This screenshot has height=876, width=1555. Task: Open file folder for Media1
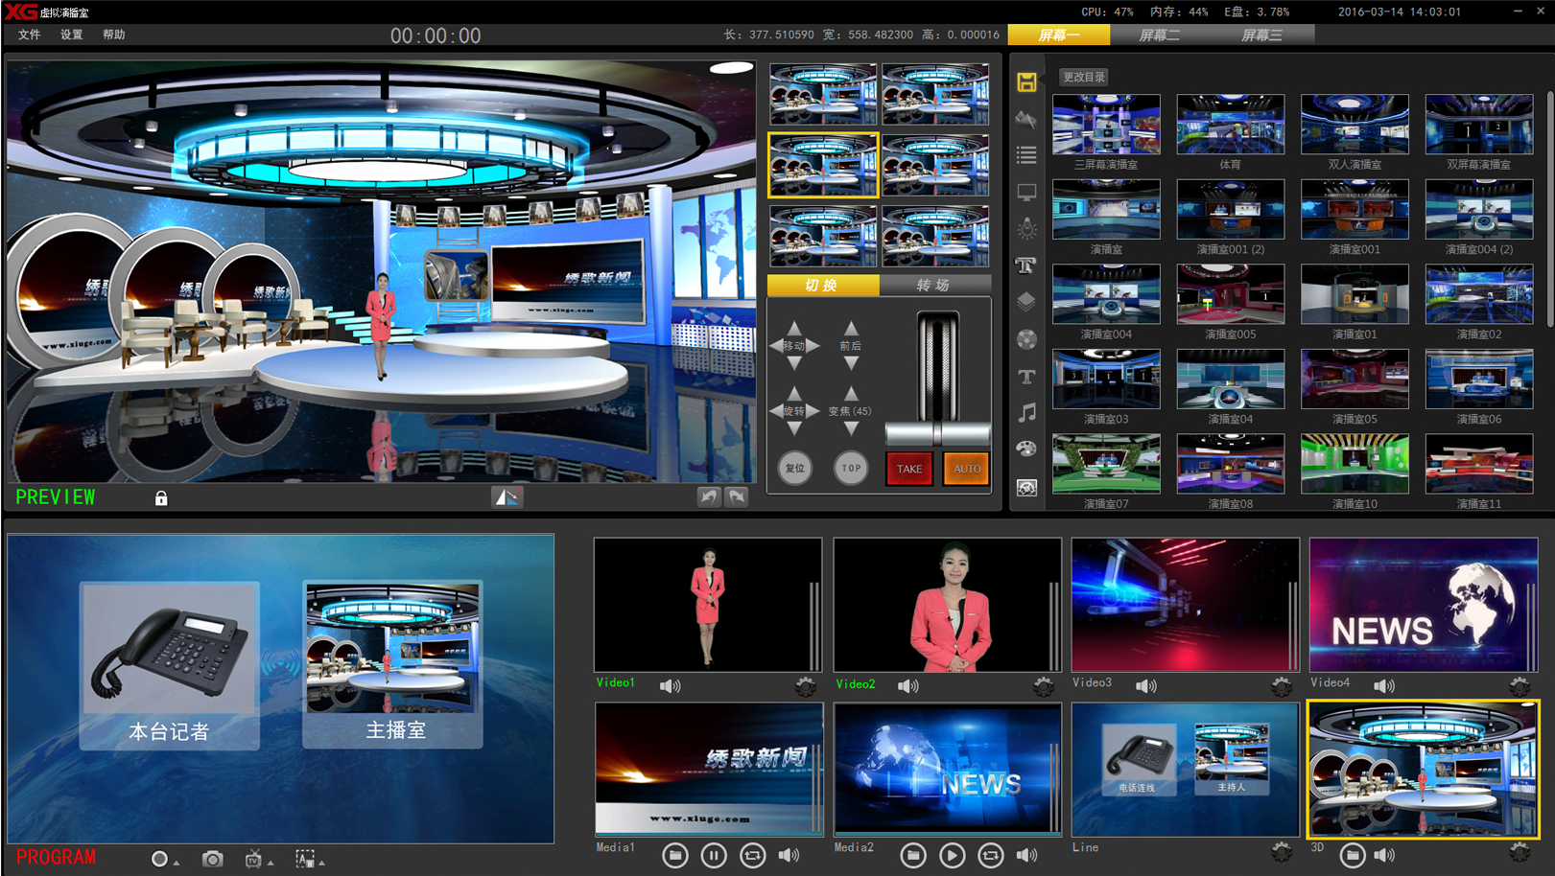(x=674, y=855)
